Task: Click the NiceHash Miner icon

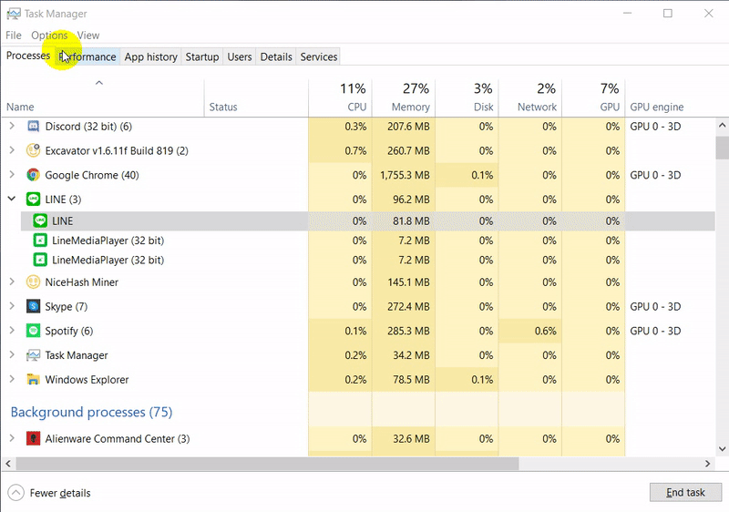Action: pos(34,282)
